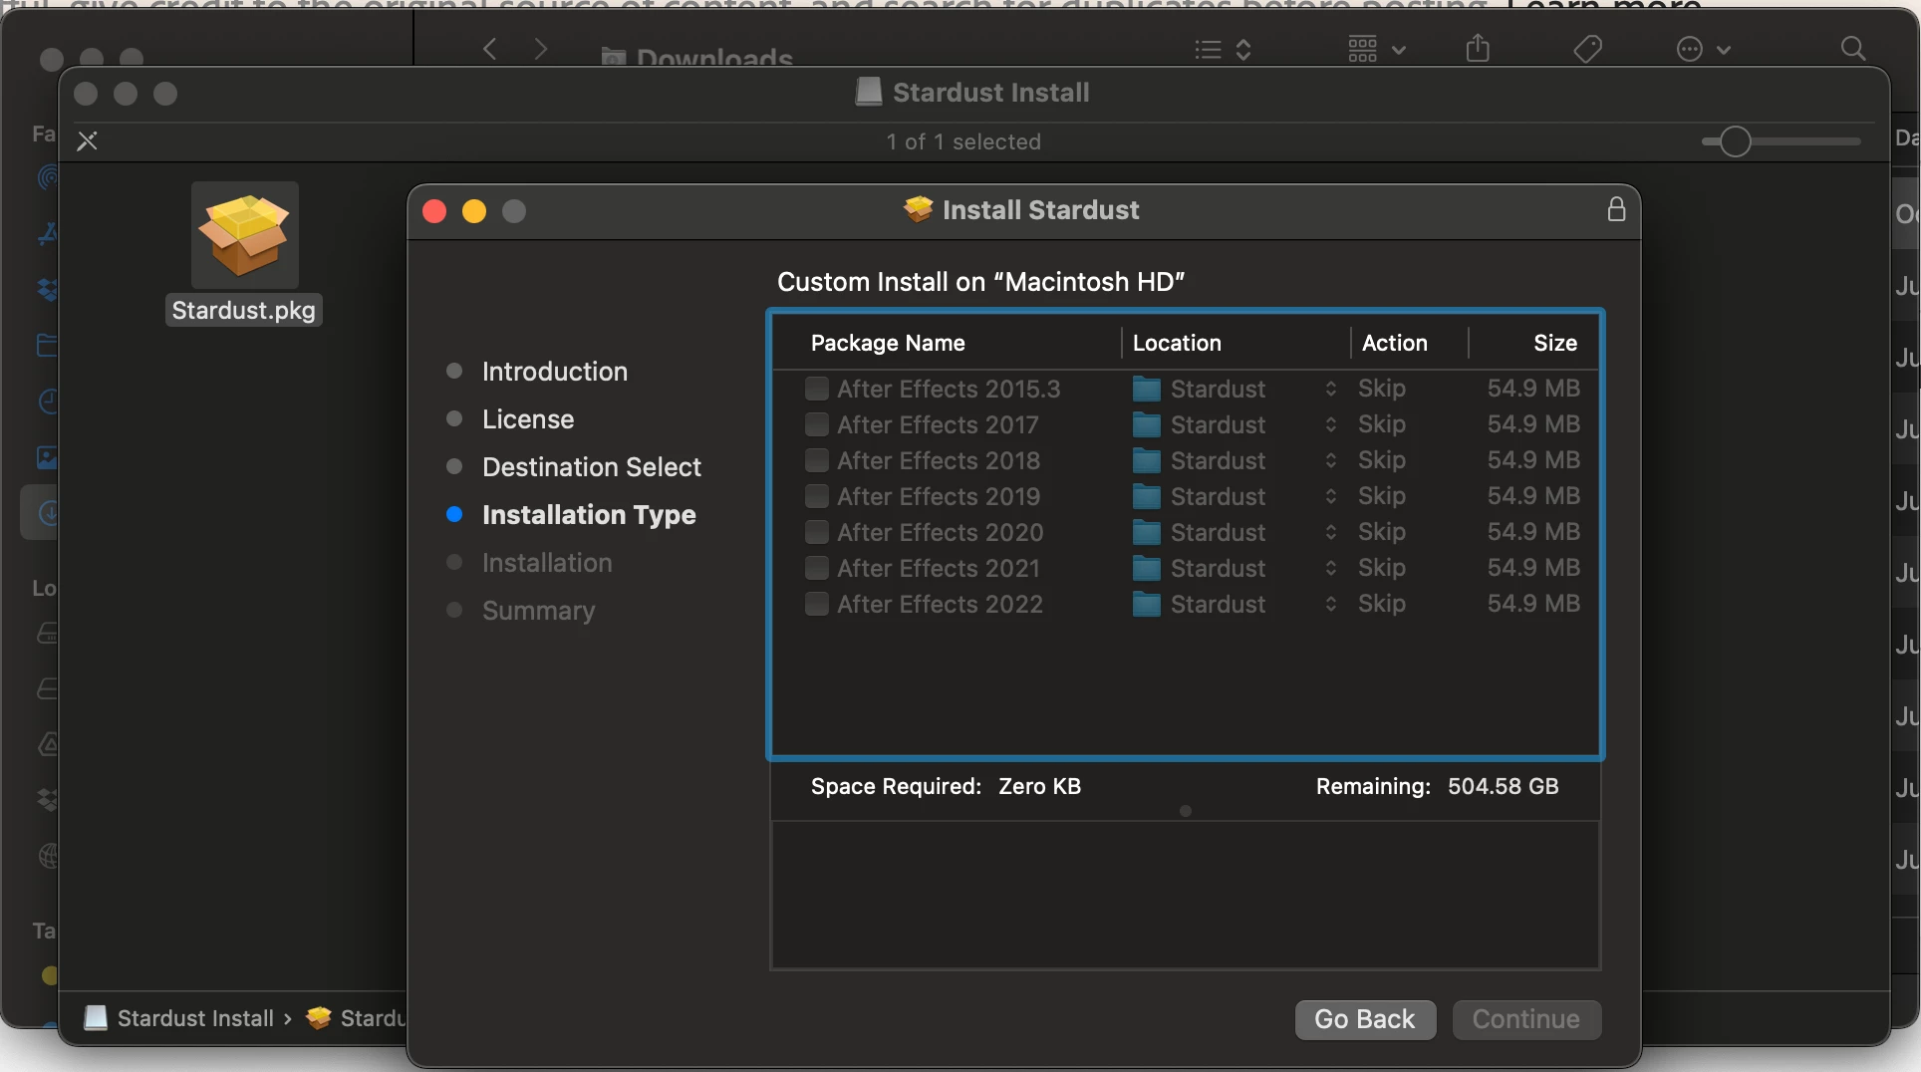This screenshot has height=1072, width=1921.
Task: Expand the Finder more actions menu
Action: tap(1703, 48)
